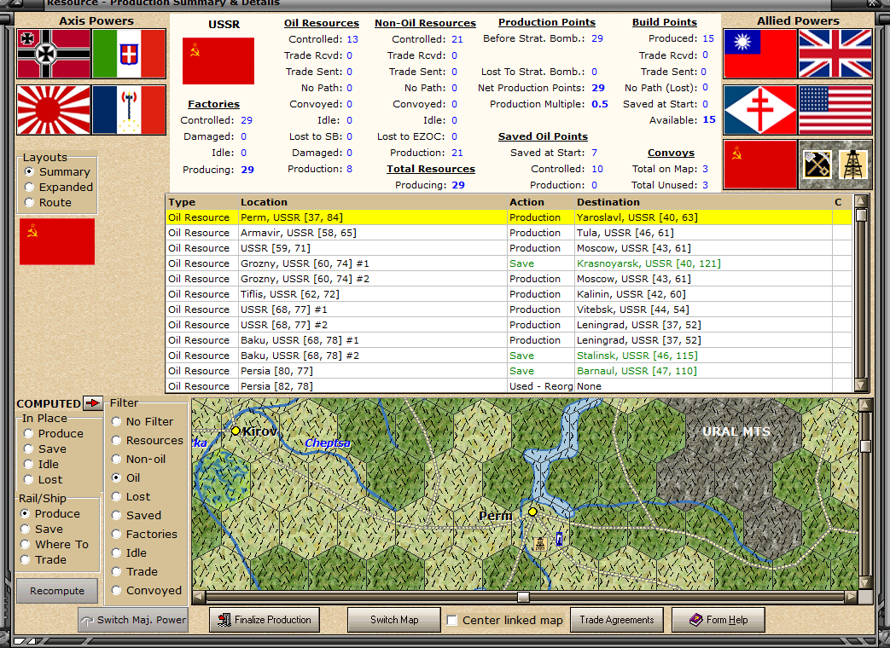Viewport: 890px width, 648px height.
Task: Select the German flag in Axis Powers
Action: point(54,54)
